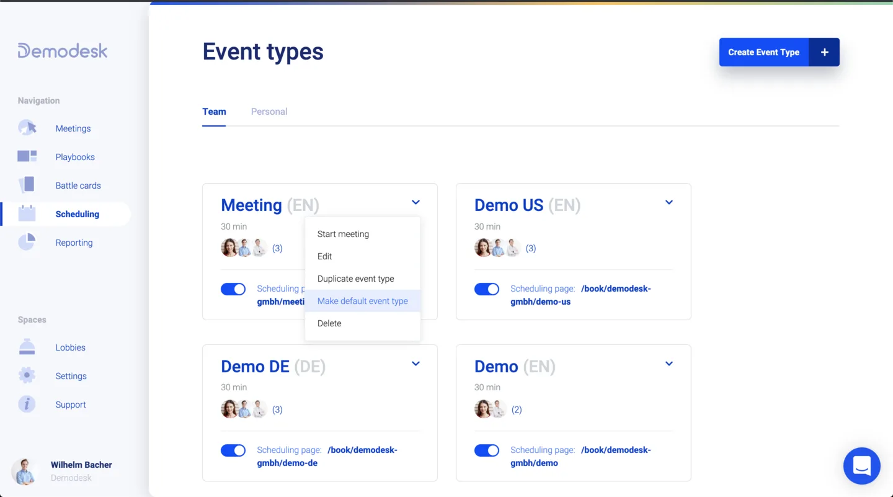Click the Meeting (EN) card title
The image size is (893, 497).
[270, 205]
